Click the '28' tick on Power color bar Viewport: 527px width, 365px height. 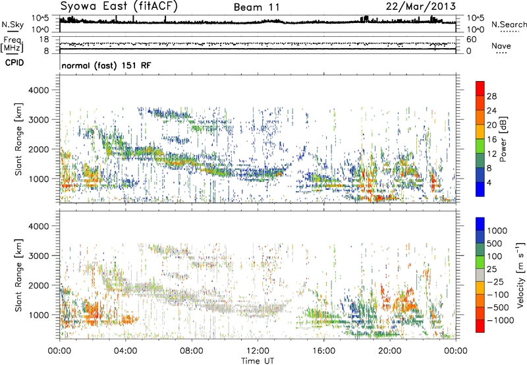click(x=491, y=96)
